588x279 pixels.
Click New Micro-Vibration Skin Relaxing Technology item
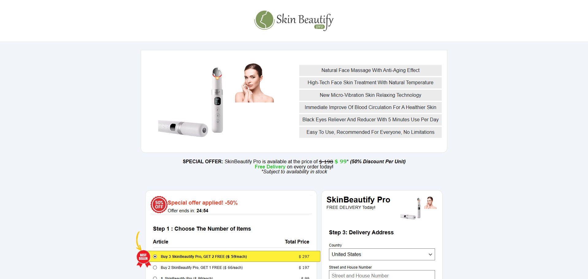pos(370,95)
